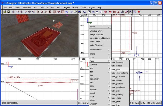Save the map with the floppy icon
The height and width of the screenshot is (106, 163).
(x=9, y=12)
